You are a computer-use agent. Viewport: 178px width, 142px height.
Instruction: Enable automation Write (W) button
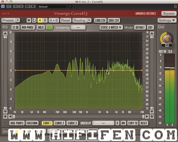[x=21, y=6]
